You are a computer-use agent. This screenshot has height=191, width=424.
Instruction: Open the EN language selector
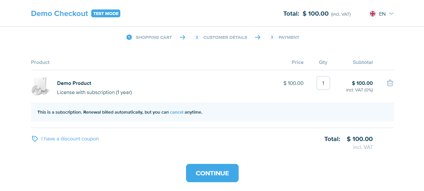pyautogui.click(x=382, y=14)
